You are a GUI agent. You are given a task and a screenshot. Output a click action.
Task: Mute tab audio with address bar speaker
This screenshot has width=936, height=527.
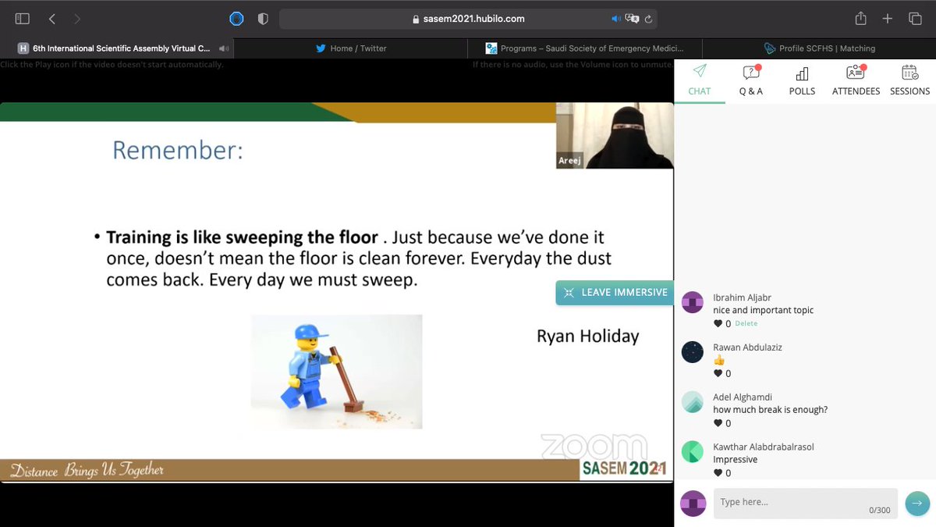(616, 18)
